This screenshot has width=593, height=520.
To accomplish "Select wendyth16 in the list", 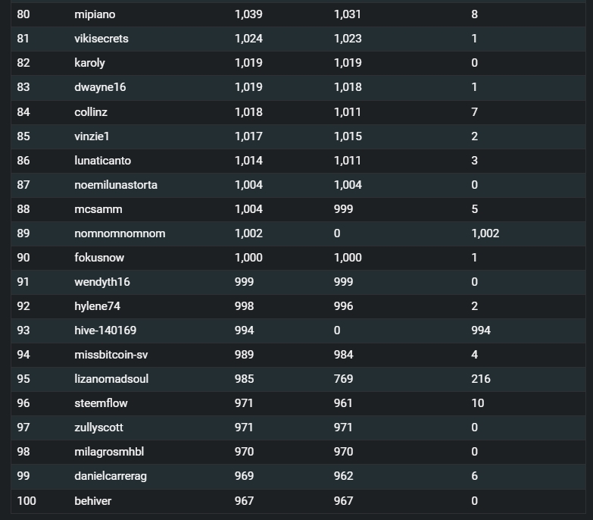I will (x=102, y=281).
